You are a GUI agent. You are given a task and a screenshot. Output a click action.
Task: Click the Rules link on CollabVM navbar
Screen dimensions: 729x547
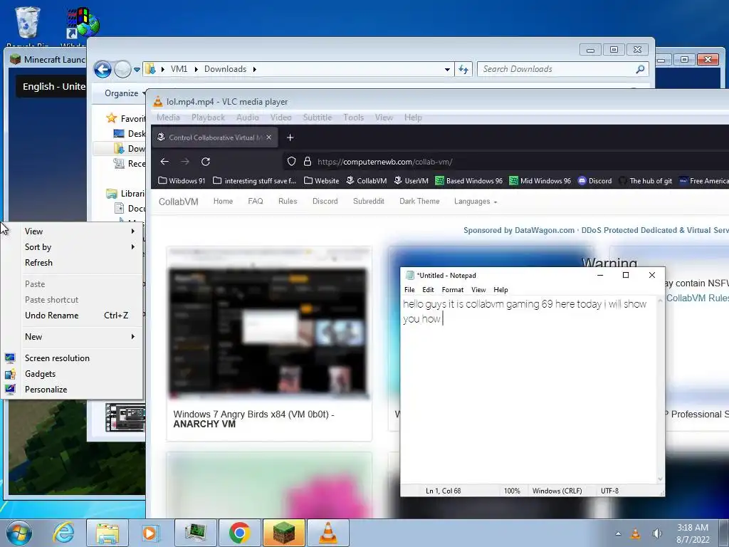coord(288,202)
